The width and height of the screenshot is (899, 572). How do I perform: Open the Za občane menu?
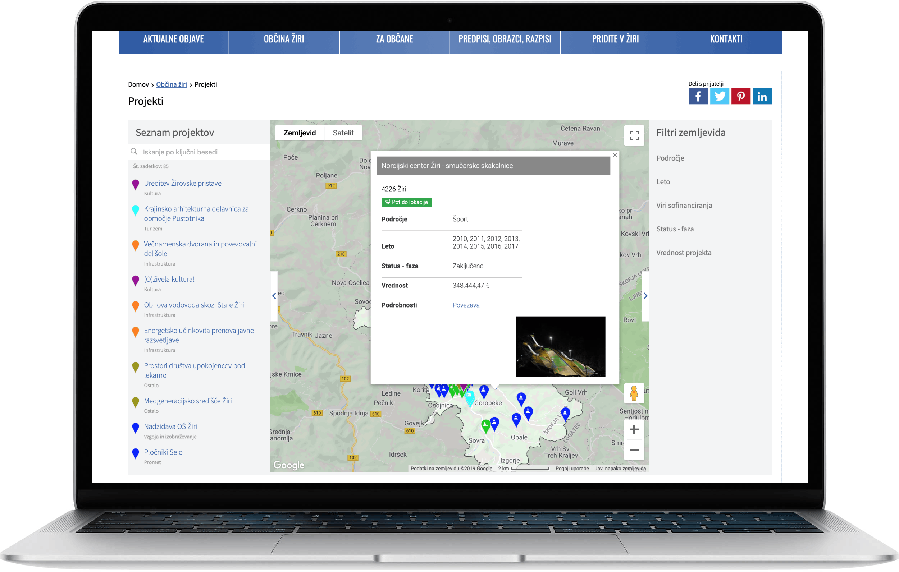394,39
